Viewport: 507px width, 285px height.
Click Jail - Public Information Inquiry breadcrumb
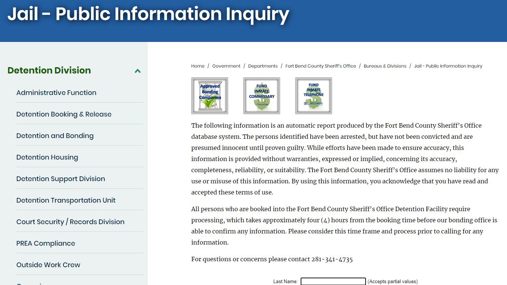448,66
